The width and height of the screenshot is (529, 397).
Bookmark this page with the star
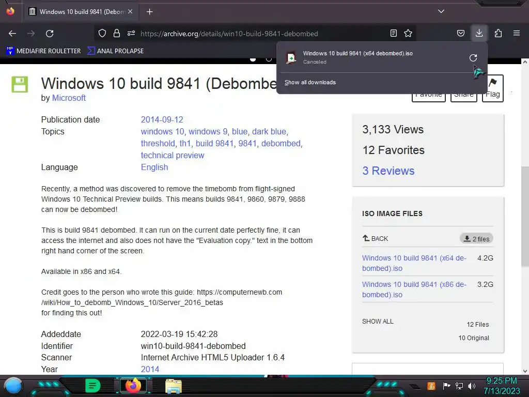[x=408, y=33]
